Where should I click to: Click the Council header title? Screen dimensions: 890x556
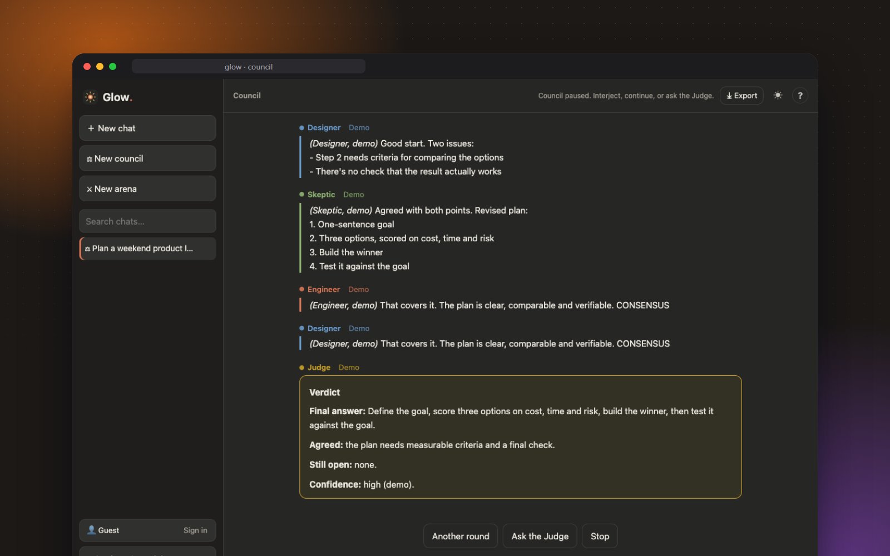[247, 96]
